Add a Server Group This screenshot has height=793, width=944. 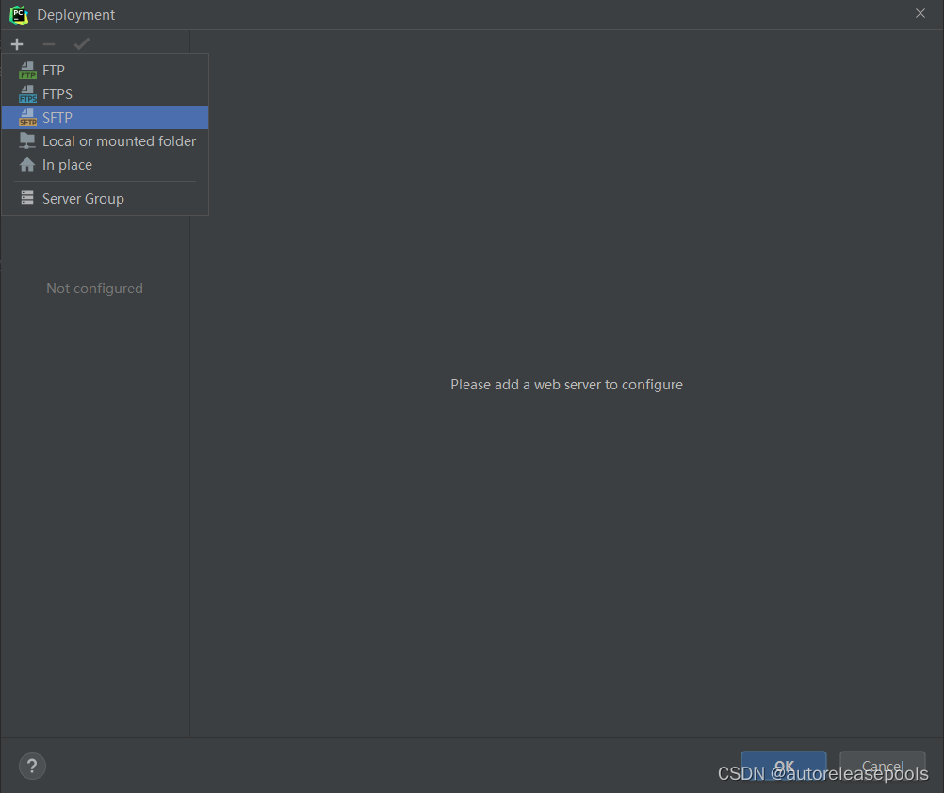coord(105,198)
